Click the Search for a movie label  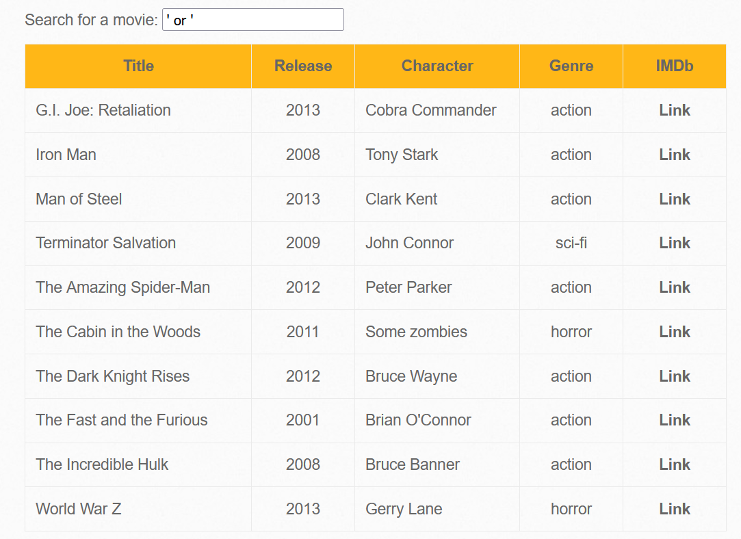coord(91,20)
